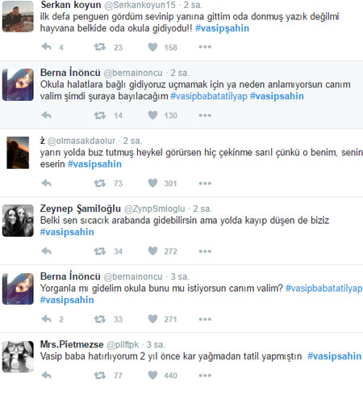This screenshot has width=363, height=396.
Task: Retweet Serkan koyun's tweet with 23 retweets
Action: point(100,47)
